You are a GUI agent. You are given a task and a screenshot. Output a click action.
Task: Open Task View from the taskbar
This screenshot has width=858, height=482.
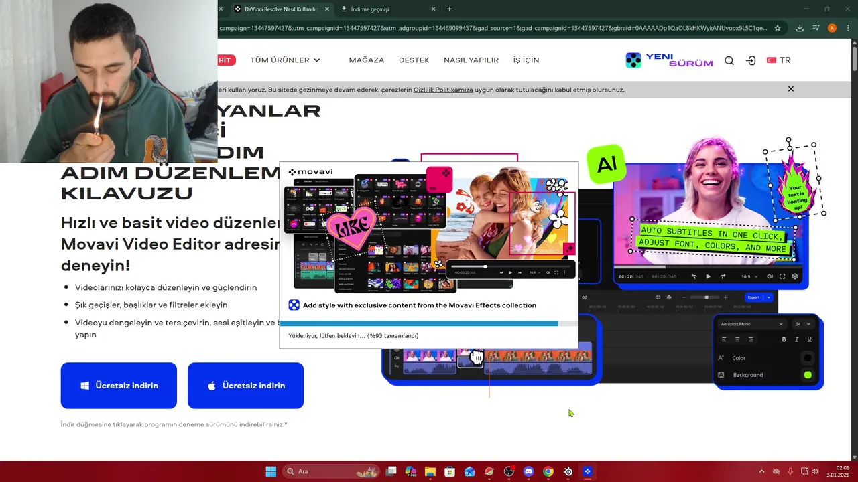(x=391, y=471)
